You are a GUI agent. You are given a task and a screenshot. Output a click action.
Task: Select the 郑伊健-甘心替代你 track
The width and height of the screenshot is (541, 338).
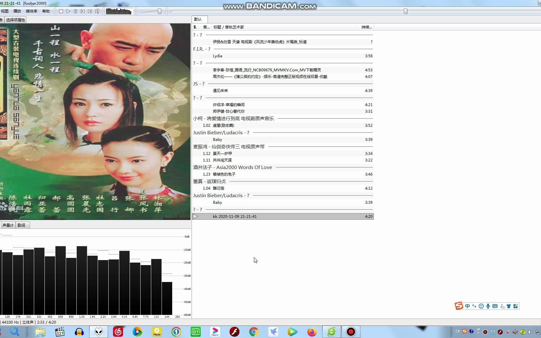coord(283,111)
